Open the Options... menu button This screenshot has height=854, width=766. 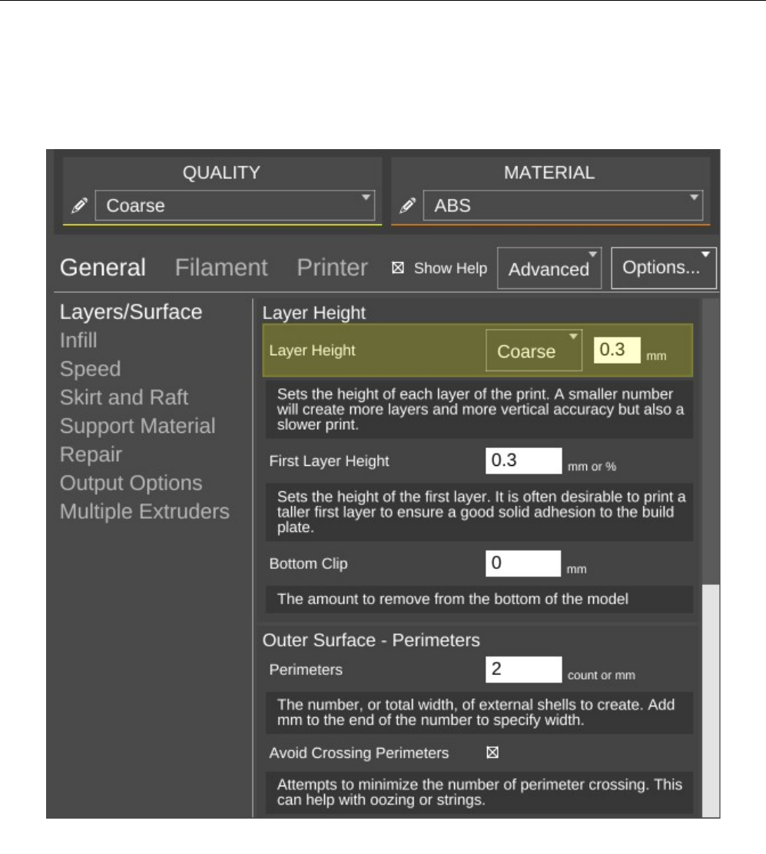[664, 267]
